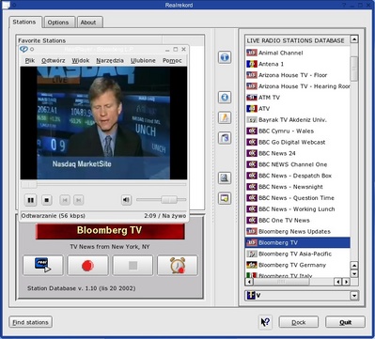The width and height of the screenshot is (375, 339).
Task: Click the blue info button at top of middle column
Action: [225, 57]
